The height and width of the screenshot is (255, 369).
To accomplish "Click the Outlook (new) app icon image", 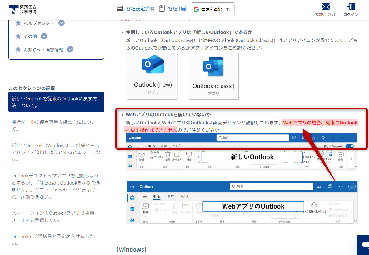I will [153, 65].
